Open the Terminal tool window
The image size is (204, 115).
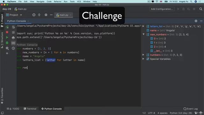(30, 109)
